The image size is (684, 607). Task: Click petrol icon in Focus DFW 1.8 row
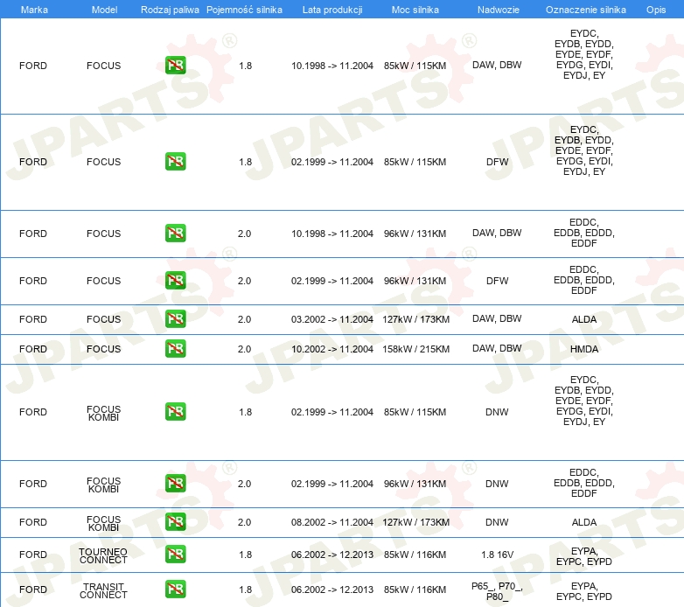[x=175, y=161]
